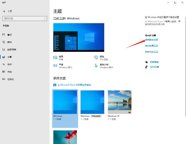Open the 颜色 page from the sidebar

9,42
